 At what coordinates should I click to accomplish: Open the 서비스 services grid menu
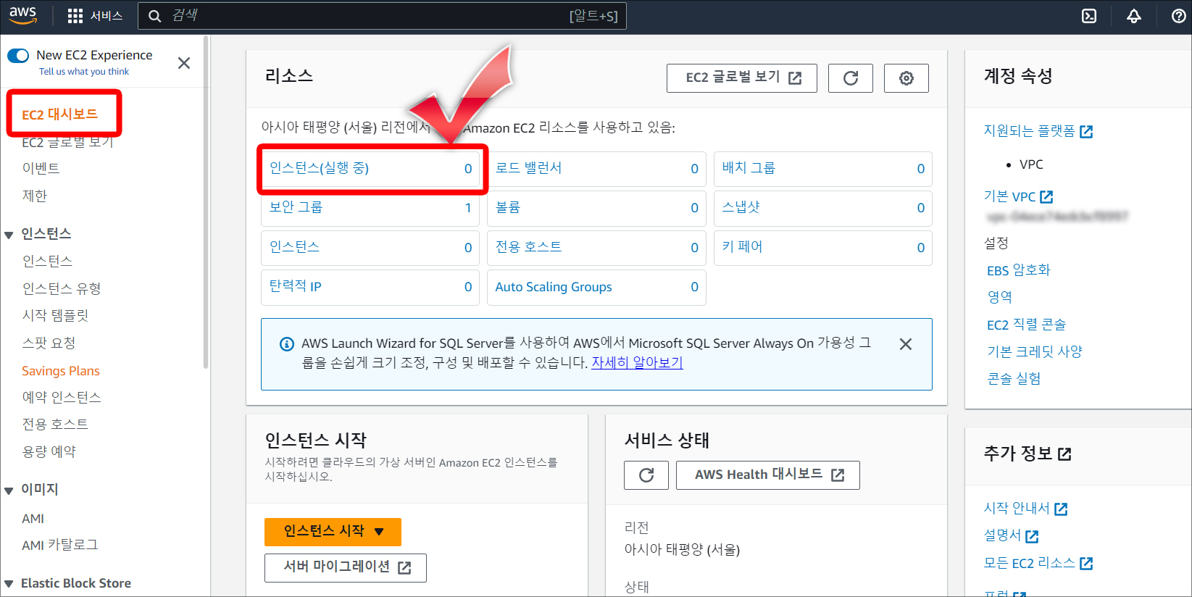(95, 16)
